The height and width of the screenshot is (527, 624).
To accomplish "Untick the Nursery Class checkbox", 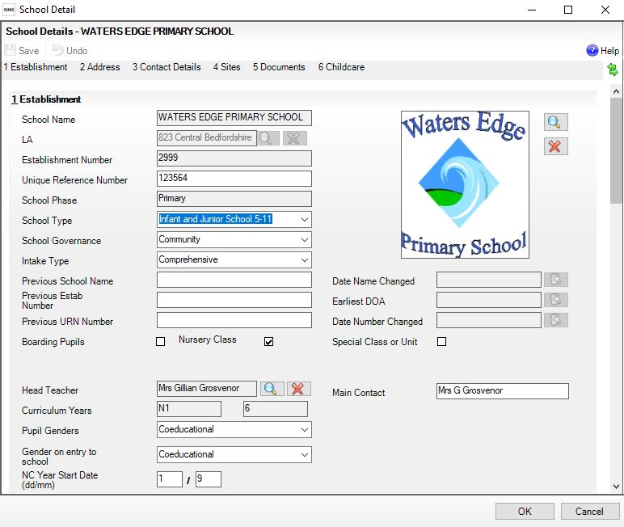I will 268,342.
